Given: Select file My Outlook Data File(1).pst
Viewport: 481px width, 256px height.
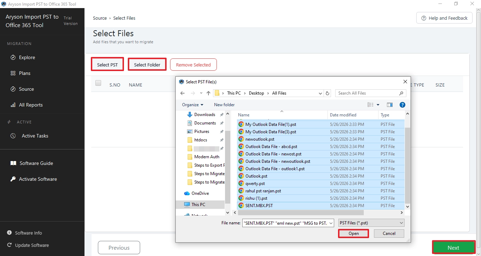Looking at the screenshot, I should (321, 124).
